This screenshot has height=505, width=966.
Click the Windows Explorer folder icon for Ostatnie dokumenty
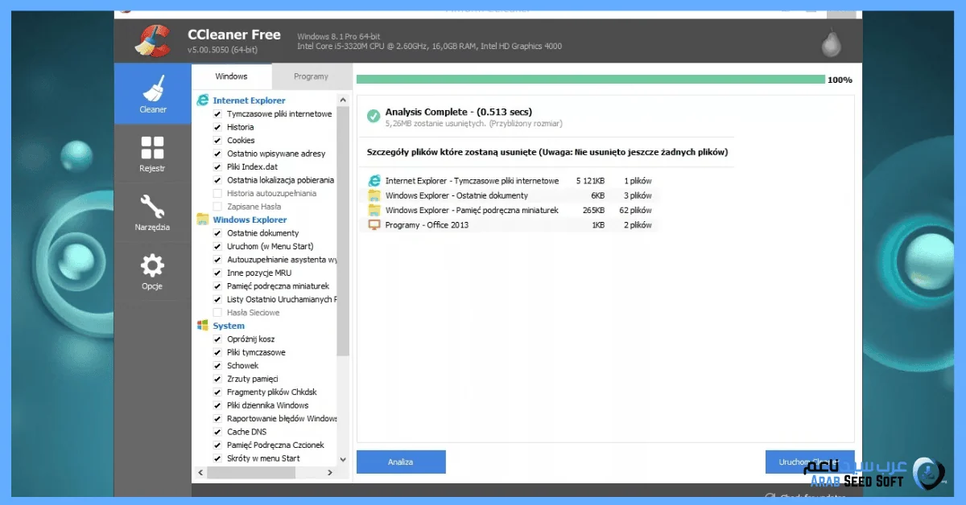click(x=373, y=195)
